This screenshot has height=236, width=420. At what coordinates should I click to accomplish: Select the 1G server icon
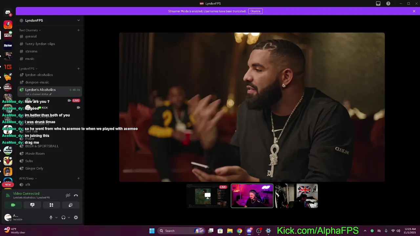click(x=8, y=67)
